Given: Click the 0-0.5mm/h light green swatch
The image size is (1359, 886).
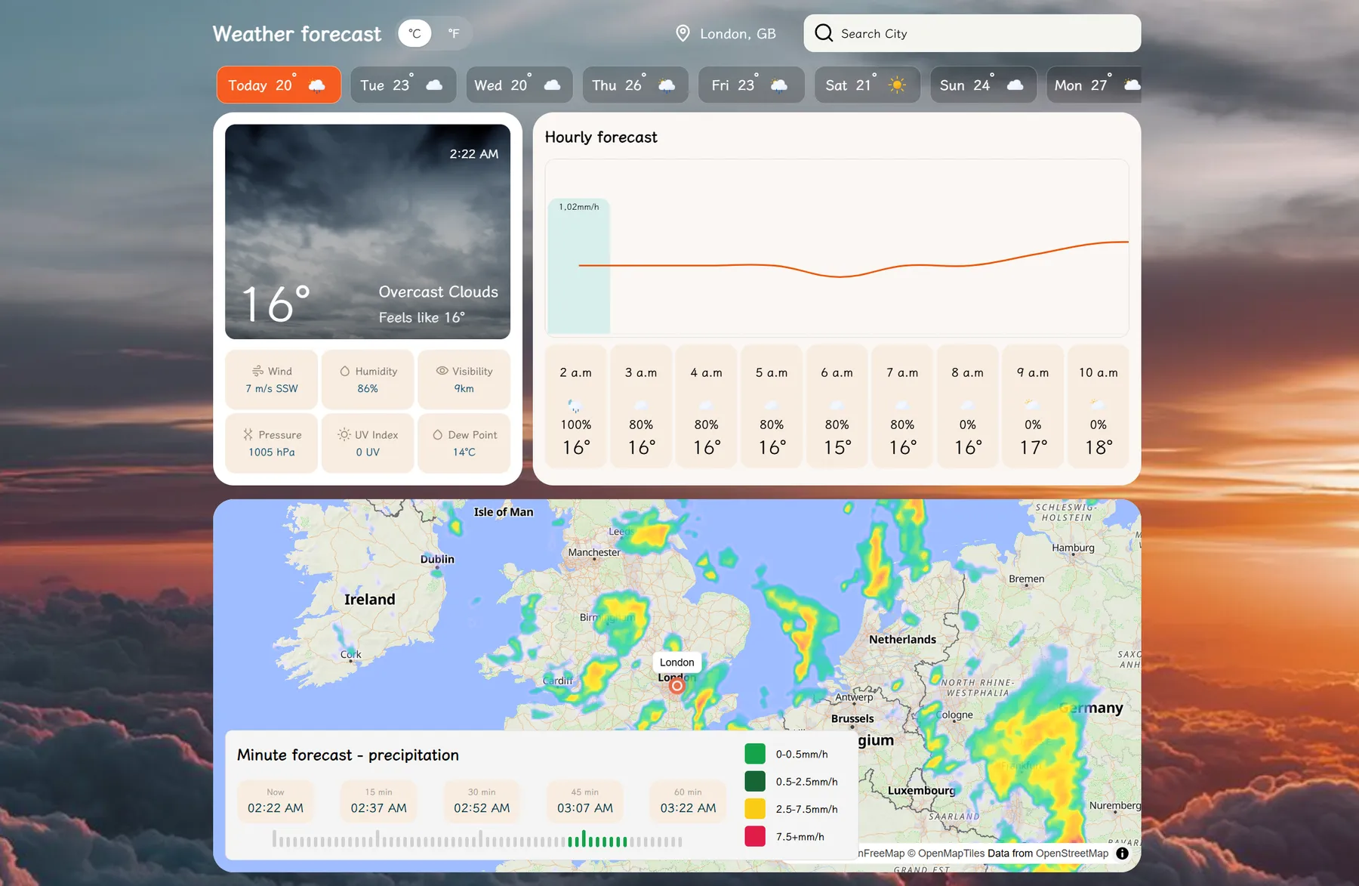Looking at the screenshot, I should click(x=755, y=754).
